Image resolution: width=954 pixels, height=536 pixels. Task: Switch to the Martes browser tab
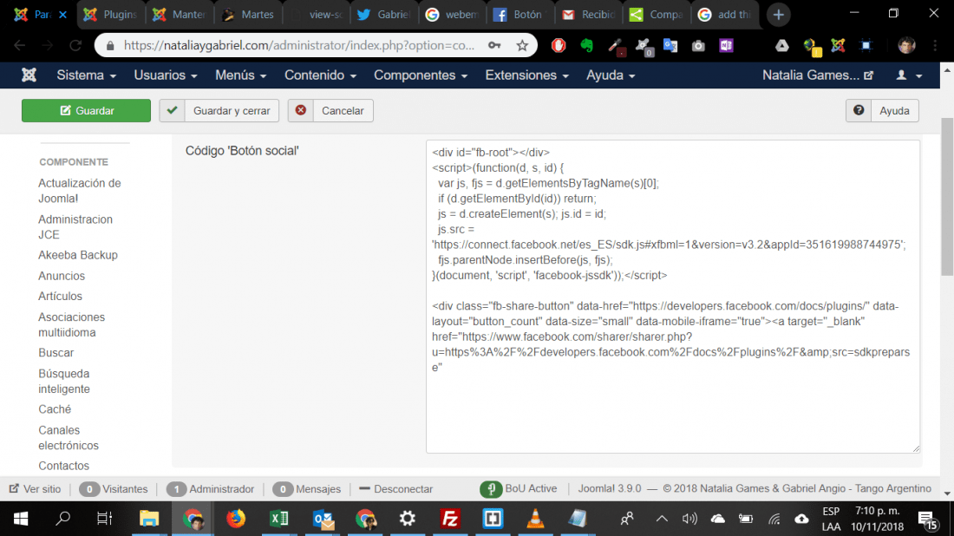pos(248,15)
